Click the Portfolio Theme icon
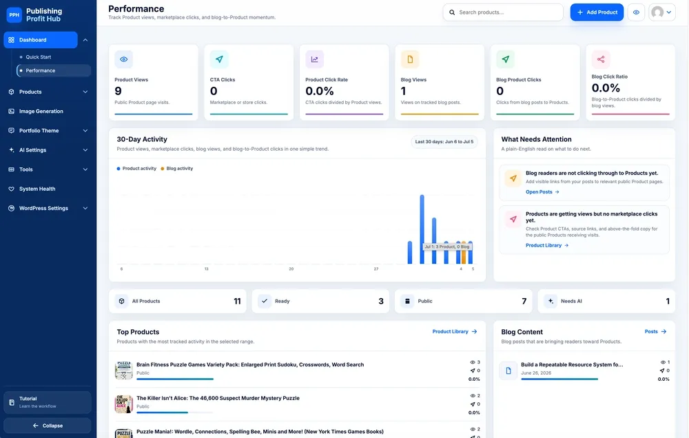 point(12,130)
